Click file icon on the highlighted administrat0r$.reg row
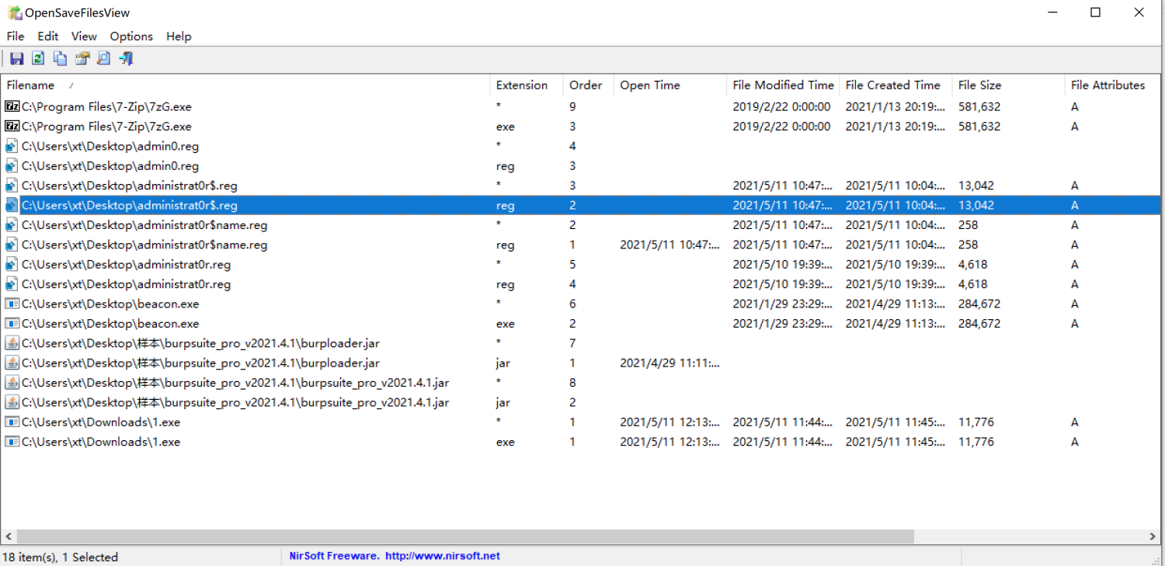 click(x=12, y=205)
